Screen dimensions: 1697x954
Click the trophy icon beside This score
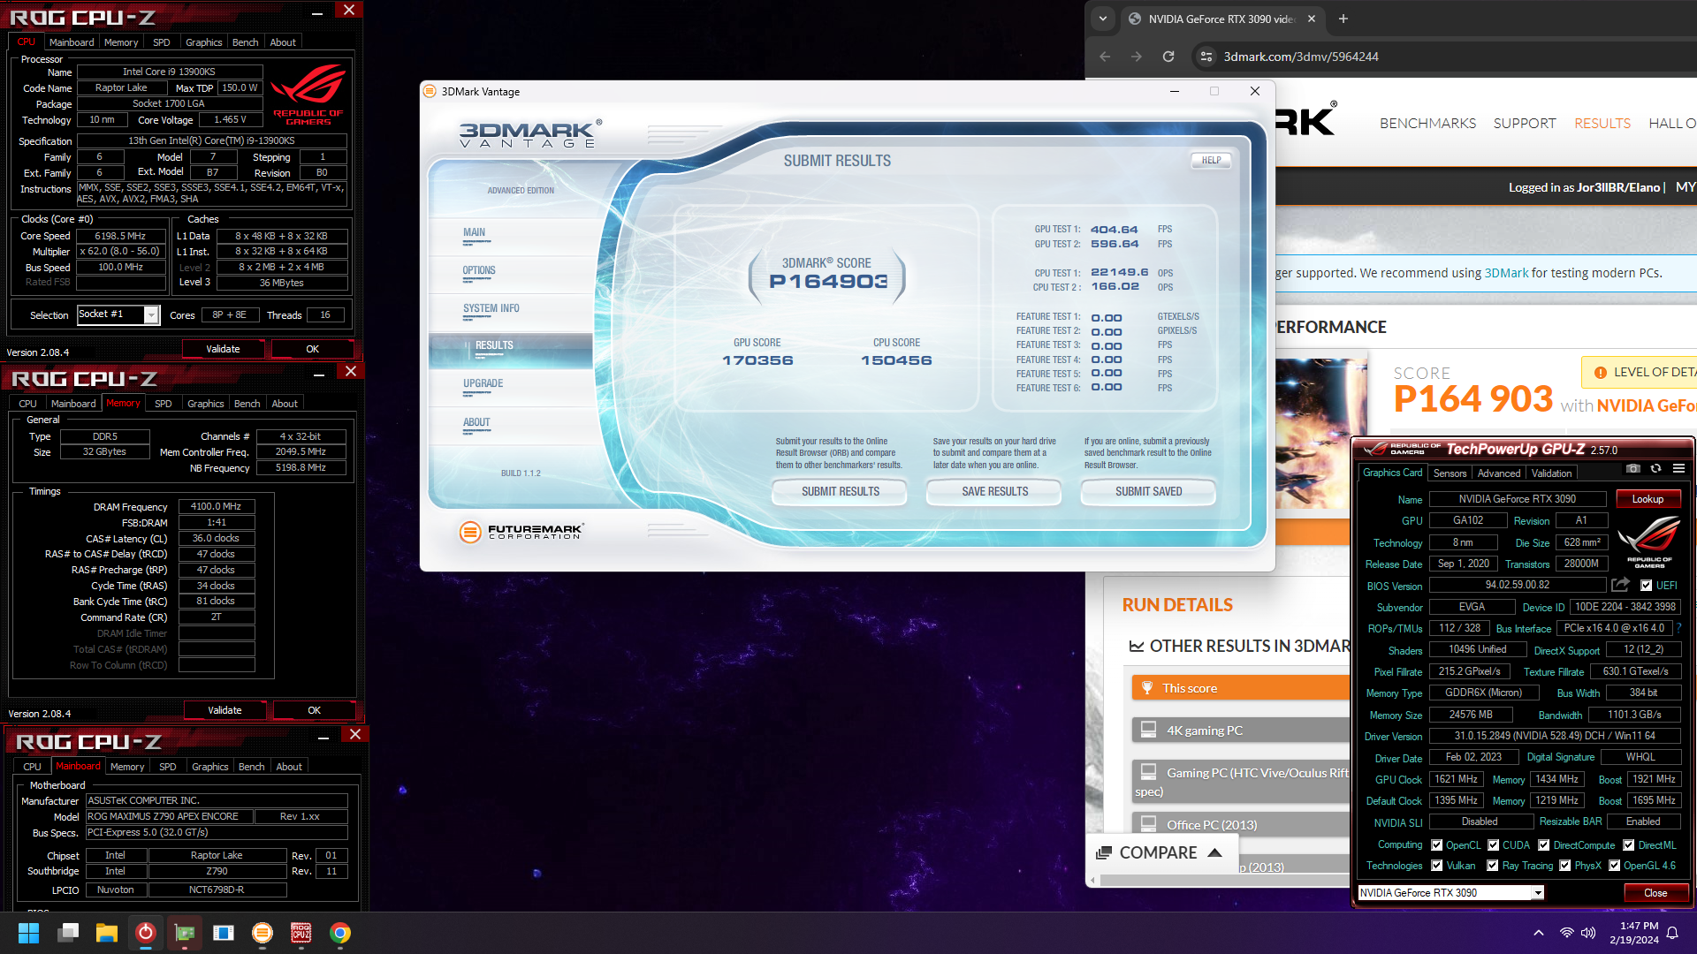click(x=1147, y=688)
